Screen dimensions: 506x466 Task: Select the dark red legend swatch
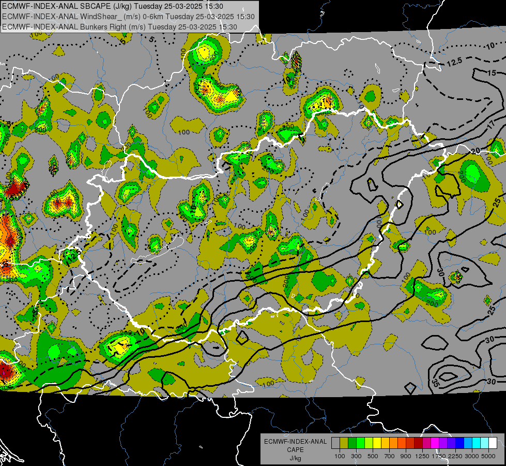pos(418,443)
